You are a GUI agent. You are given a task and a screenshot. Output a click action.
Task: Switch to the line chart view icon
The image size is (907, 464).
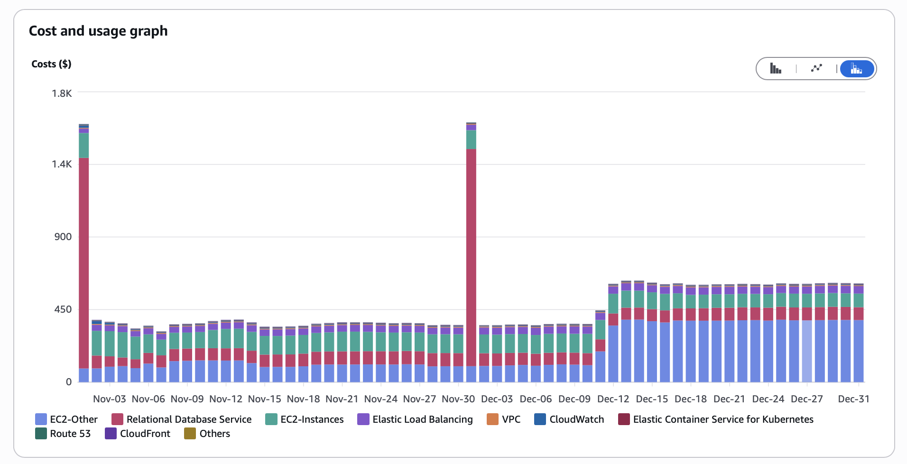(x=816, y=69)
